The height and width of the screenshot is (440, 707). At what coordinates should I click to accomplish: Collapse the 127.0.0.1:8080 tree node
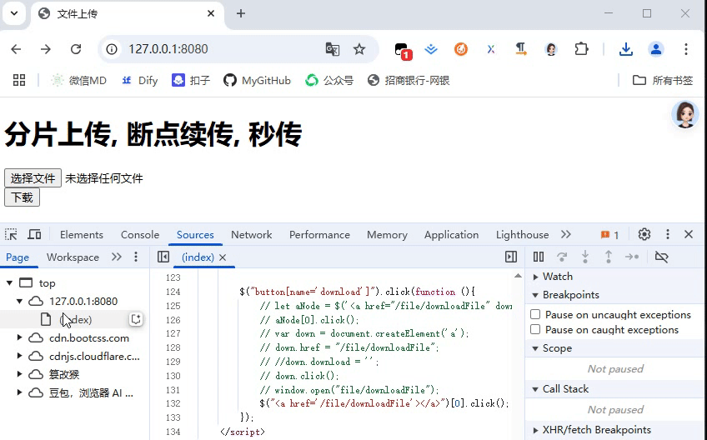click(x=19, y=301)
